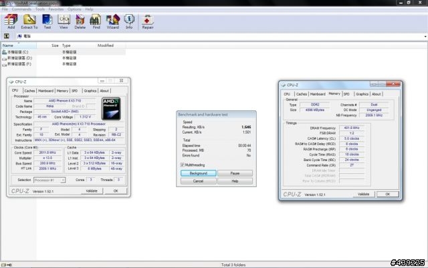Image resolution: width=428 pixels, height=268 pixels.
Task: Switch to Mainboard tab in right CPU-Z window
Action: pyautogui.click(x=318, y=94)
